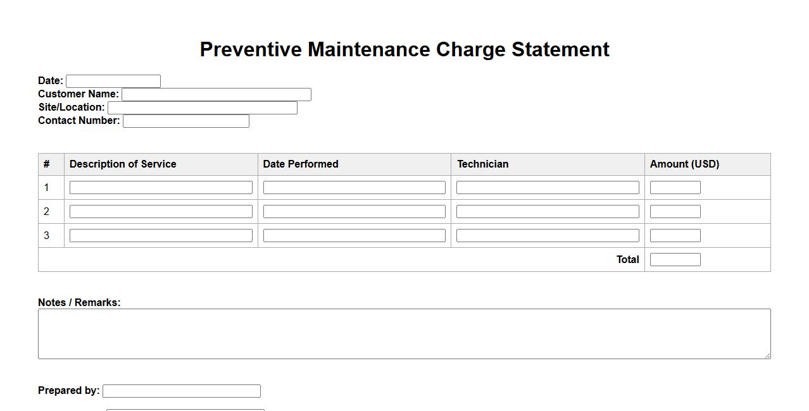809x411 pixels.
Task: Click inside the Notes / Remarks textarea
Action: click(404, 334)
